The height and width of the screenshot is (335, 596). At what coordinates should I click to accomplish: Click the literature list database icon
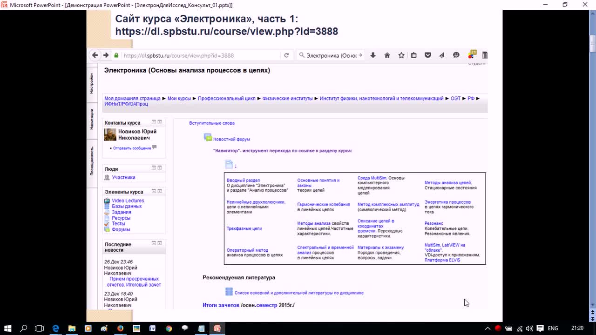click(229, 292)
